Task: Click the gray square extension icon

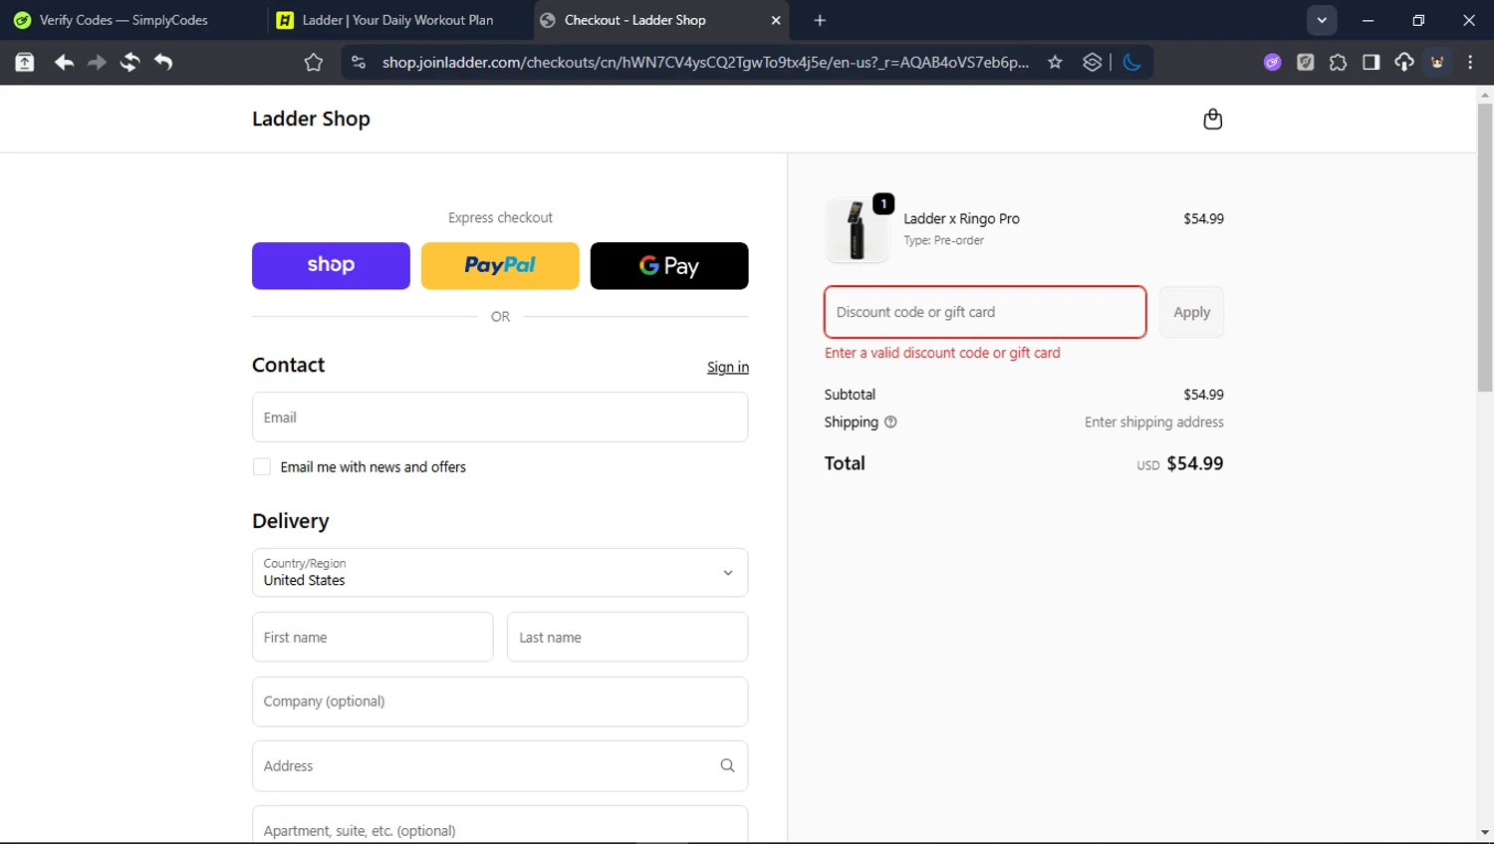Action: click(1305, 63)
